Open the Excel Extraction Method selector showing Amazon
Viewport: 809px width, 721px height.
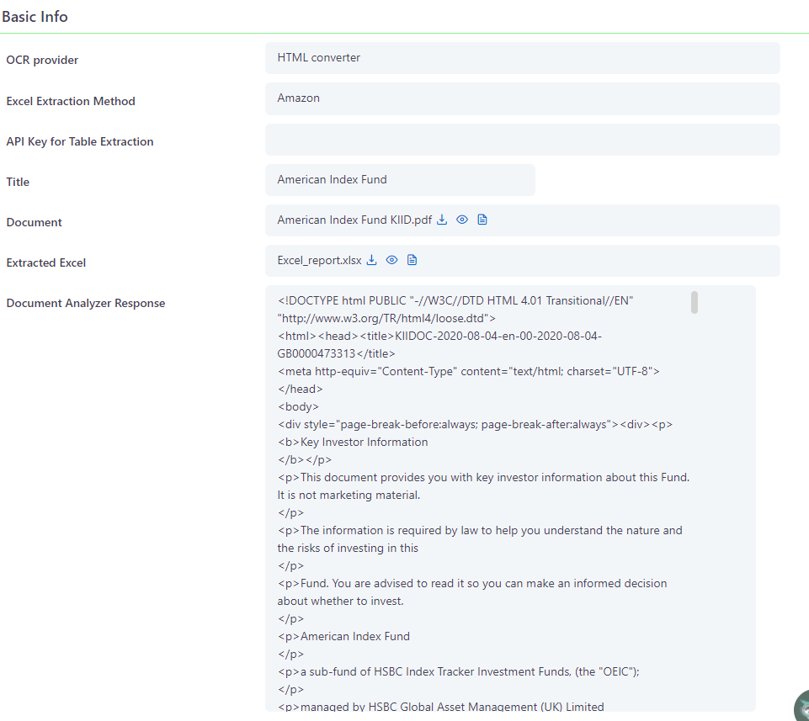pyautogui.click(x=522, y=98)
